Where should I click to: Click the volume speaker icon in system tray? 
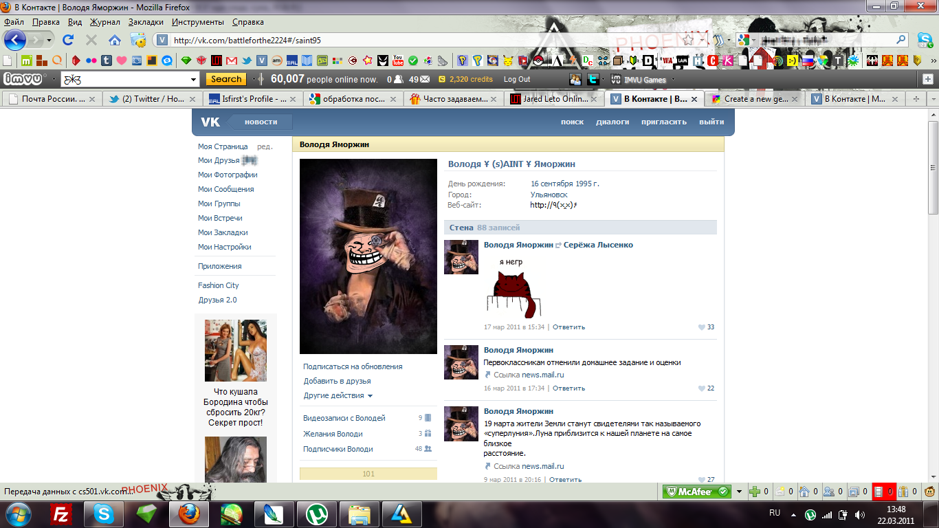coord(859,514)
